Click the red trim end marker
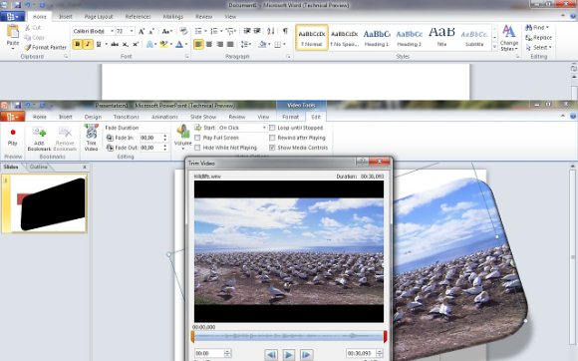The height and width of the screenshot is (361, 578). pyautogui.click(x=386, y=337)
